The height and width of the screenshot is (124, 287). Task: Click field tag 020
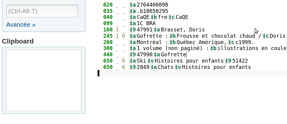[108, 5]
